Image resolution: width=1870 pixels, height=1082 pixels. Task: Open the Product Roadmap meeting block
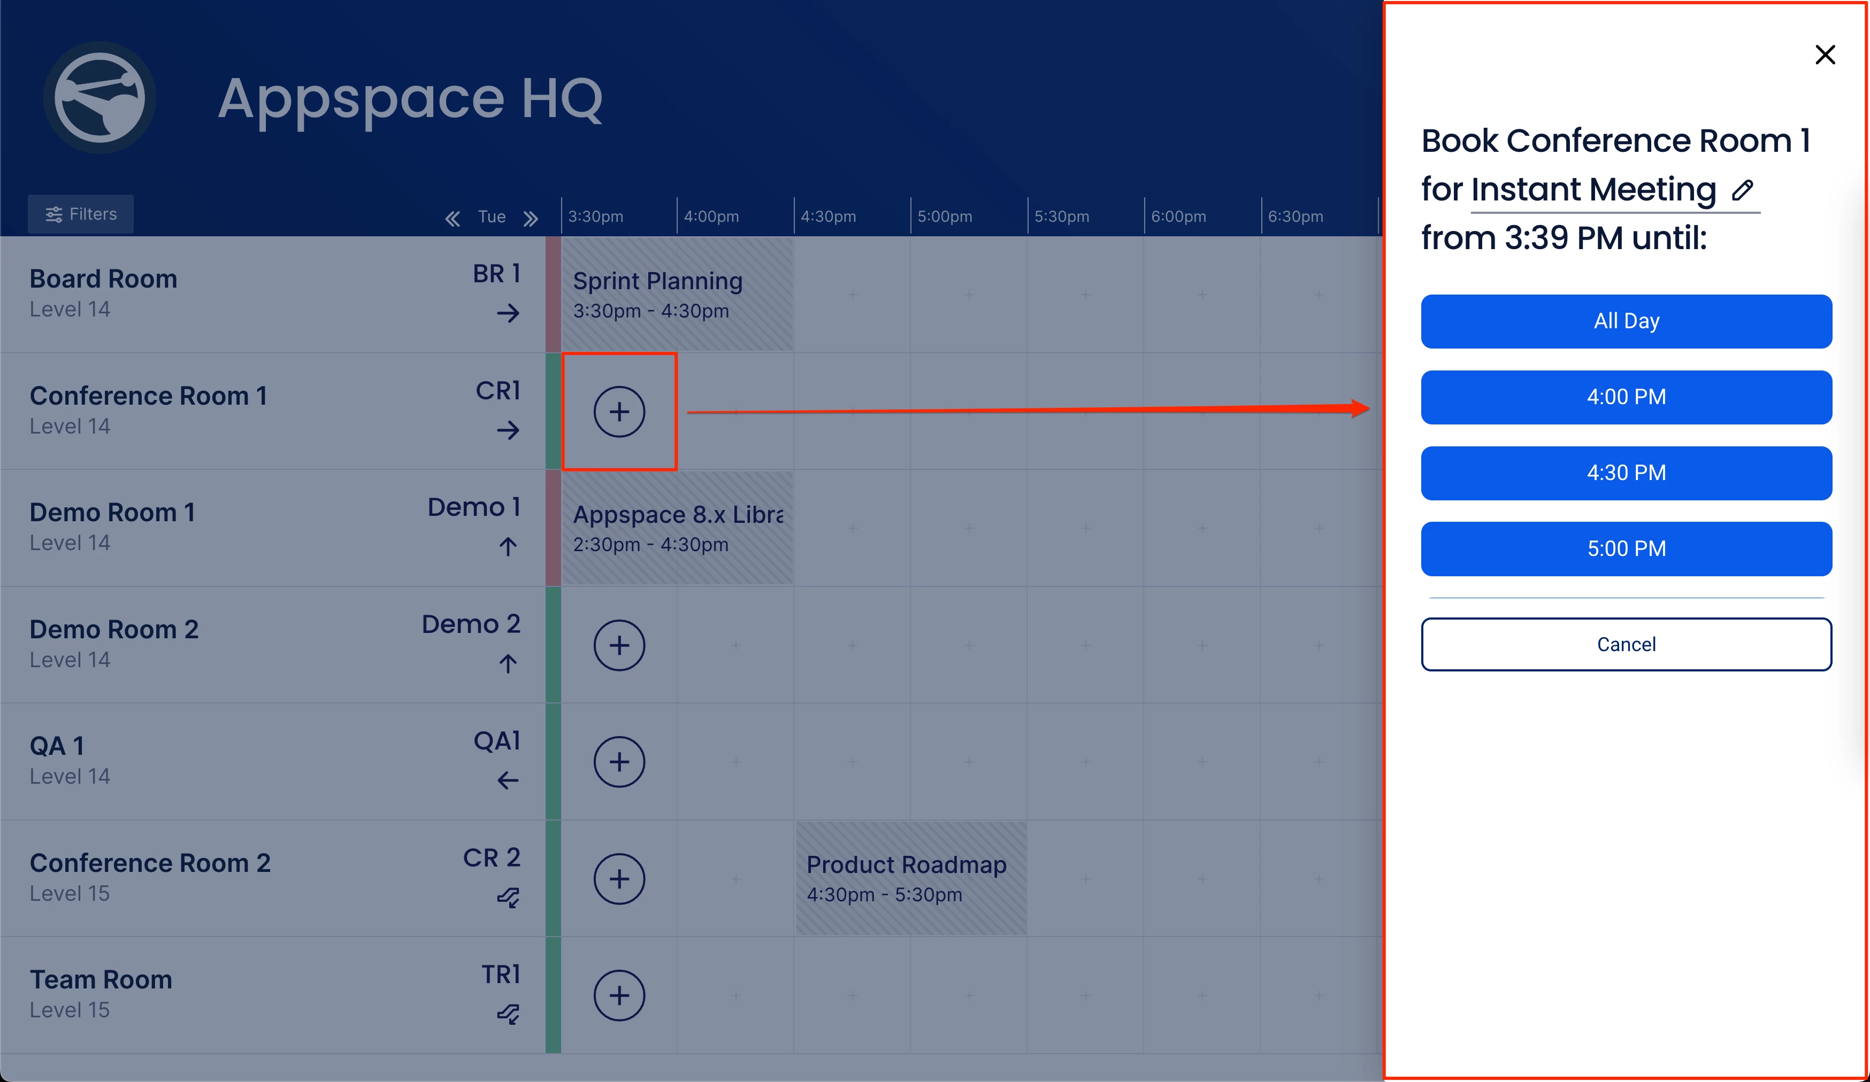pyautogui.click(x=911, y=879)
